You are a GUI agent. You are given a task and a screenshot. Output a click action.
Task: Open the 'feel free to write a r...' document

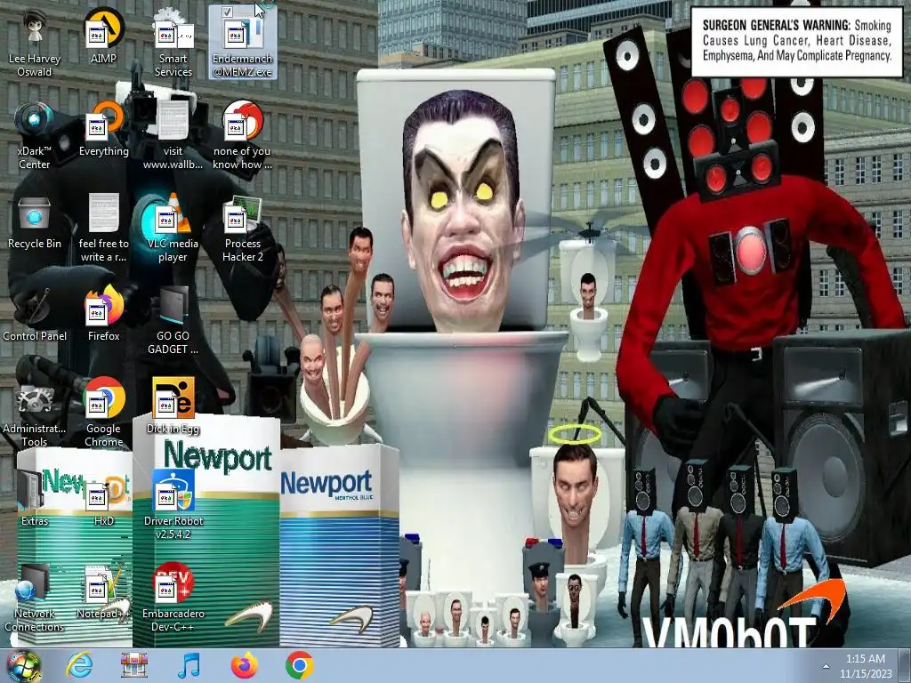(103, 228)
